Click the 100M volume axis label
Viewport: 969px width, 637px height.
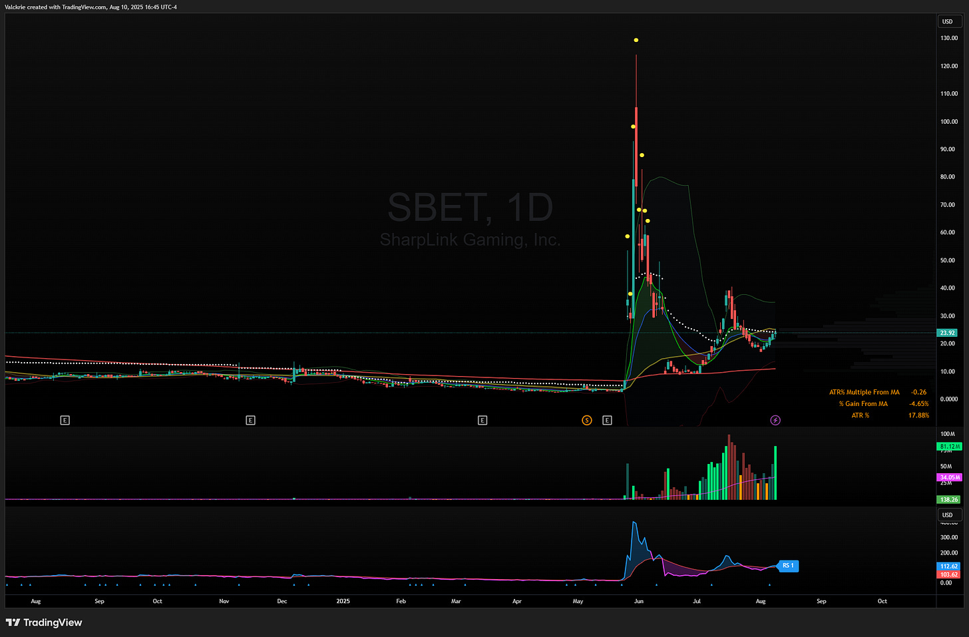(948, 434)
